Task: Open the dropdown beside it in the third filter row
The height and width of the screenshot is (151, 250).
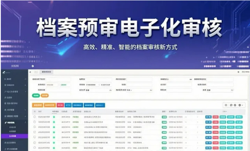Action: (139, 90)
